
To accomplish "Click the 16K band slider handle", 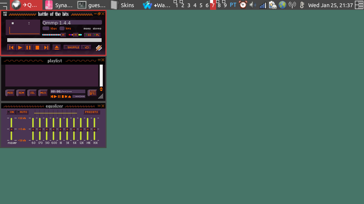I will (95, 129).
